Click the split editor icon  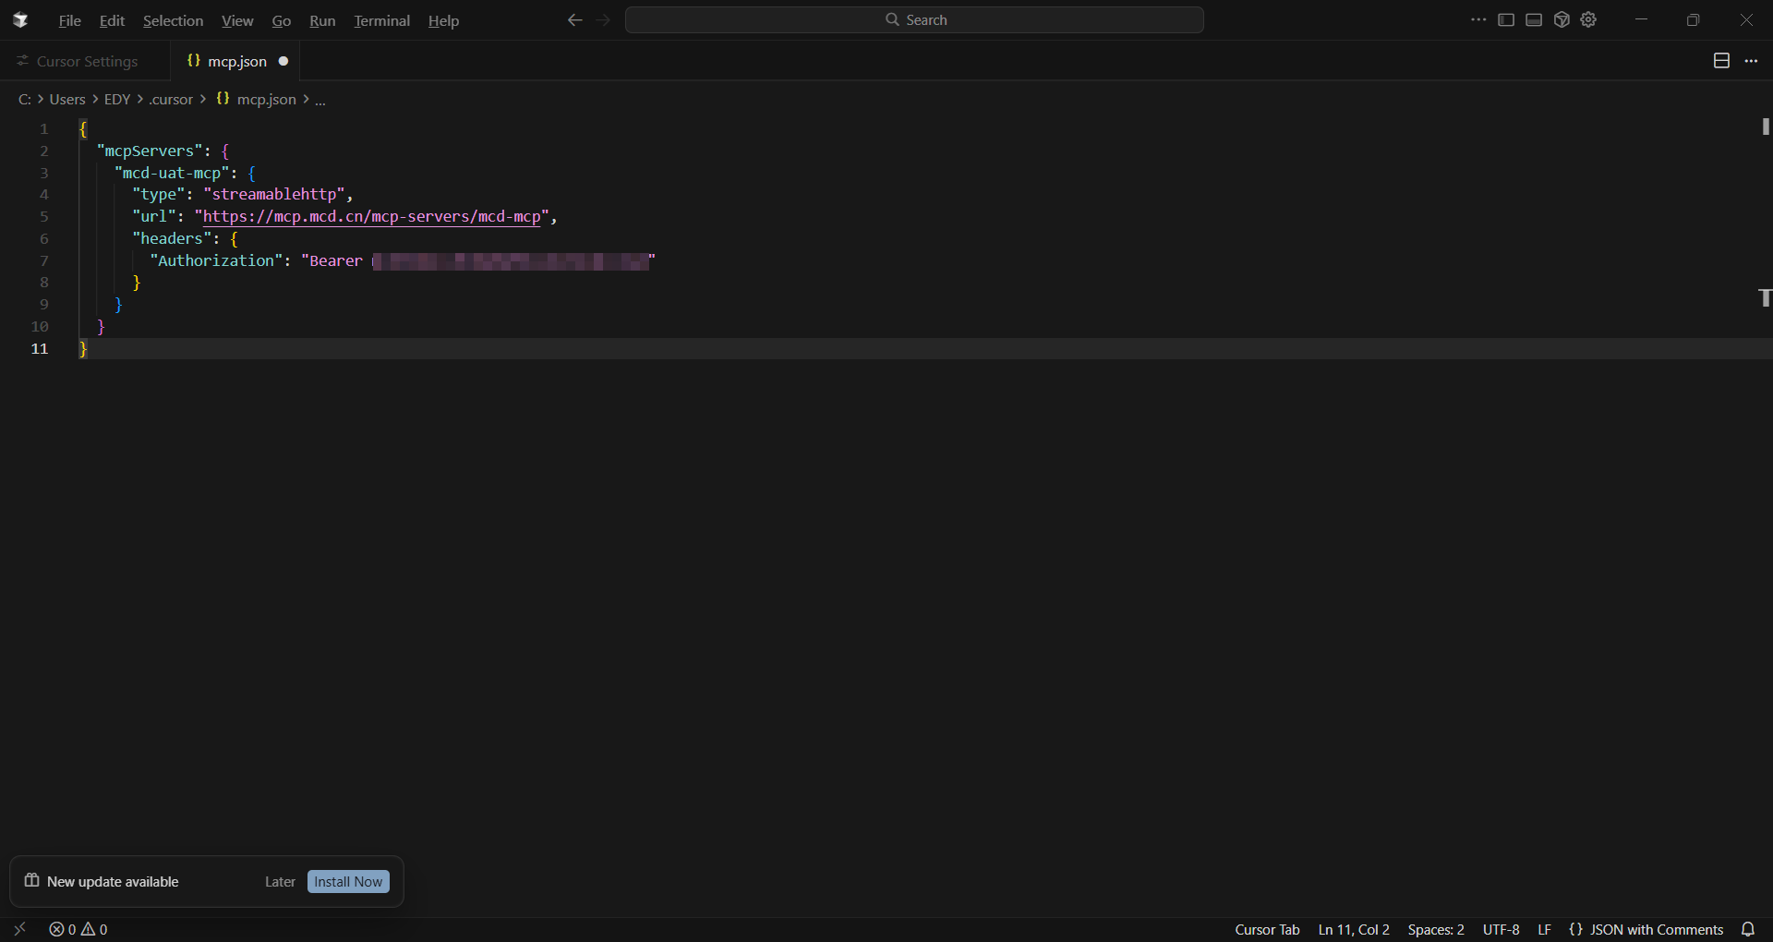[x=1721, y=61]
